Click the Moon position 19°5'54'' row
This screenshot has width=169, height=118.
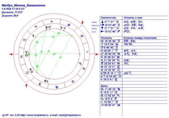tap(110, 44)
